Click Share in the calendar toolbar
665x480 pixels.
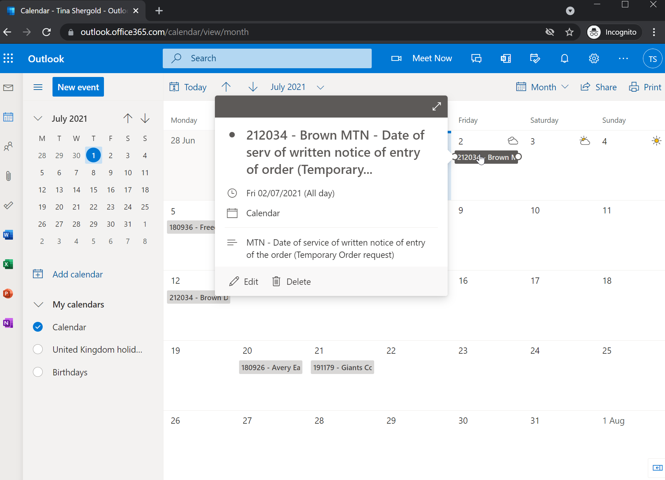pyautogui.click(x=598, y=87)
